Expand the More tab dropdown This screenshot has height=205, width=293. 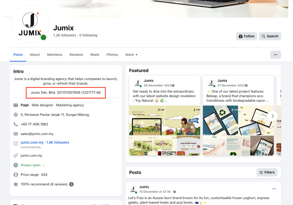(x=131, y=55)
